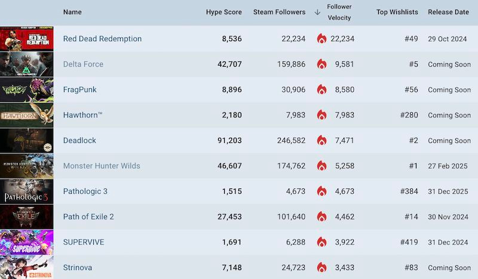
Task: Click the Strinova cover thumbnail
Action: 26,267
